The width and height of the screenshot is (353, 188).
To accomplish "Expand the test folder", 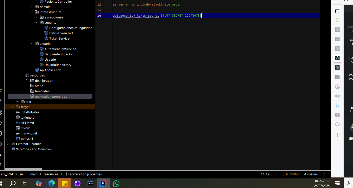I will (17, 102).
